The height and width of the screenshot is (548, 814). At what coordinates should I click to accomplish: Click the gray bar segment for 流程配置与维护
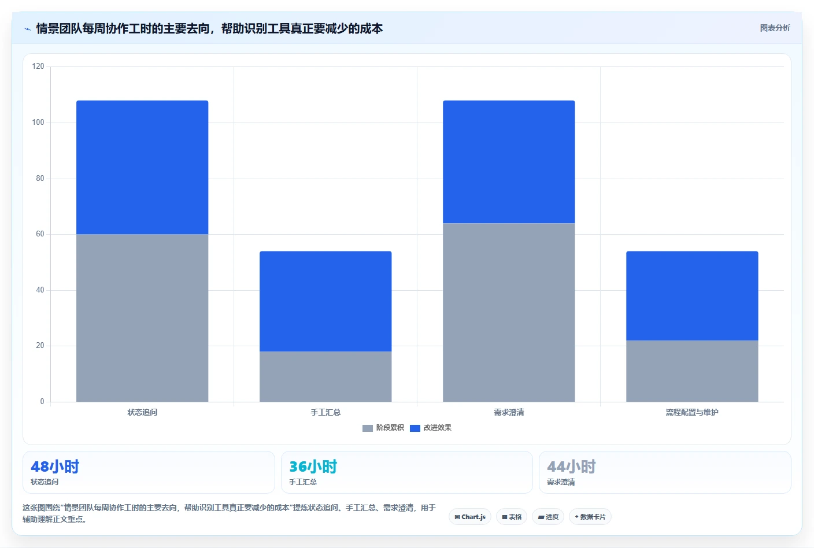coord(692,371)
